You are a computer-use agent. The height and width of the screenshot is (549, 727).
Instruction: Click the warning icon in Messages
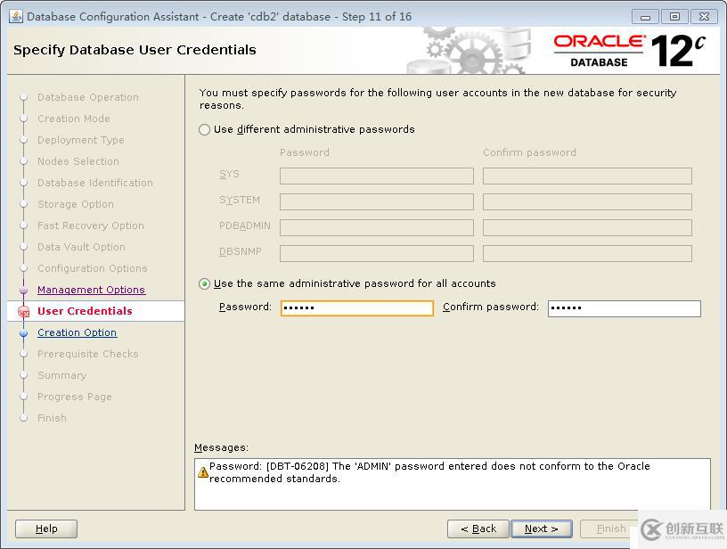click(x=203, y=472)
